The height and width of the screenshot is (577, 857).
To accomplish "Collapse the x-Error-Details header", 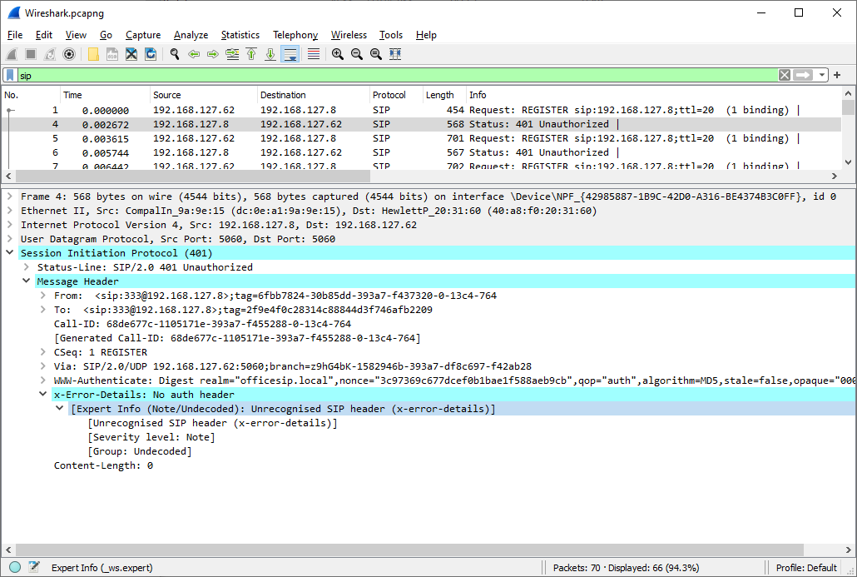I will [43, 395].
